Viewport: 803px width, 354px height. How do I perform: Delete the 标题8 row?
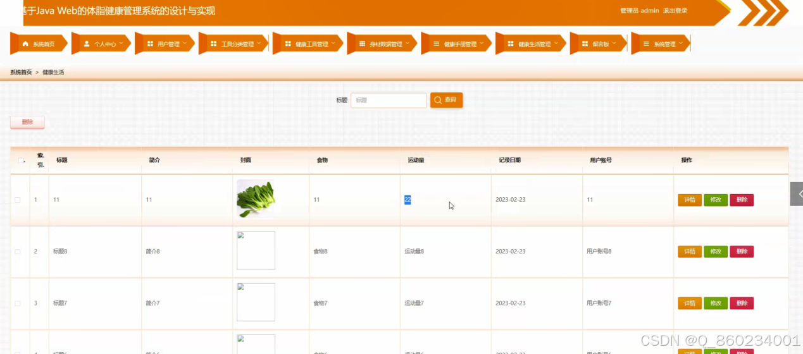(x=742, y=252)
